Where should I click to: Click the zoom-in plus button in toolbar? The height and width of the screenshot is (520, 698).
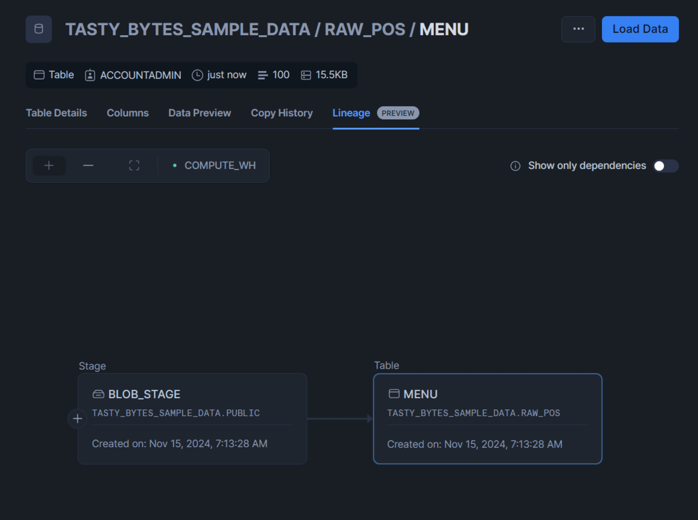tap(49, 166)
